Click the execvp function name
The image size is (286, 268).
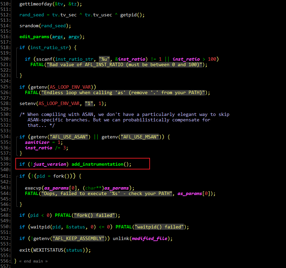[33, 188]
